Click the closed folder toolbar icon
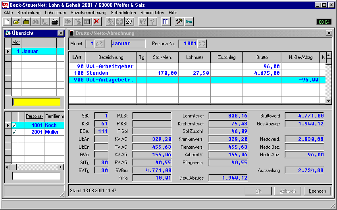 point(26,22)
